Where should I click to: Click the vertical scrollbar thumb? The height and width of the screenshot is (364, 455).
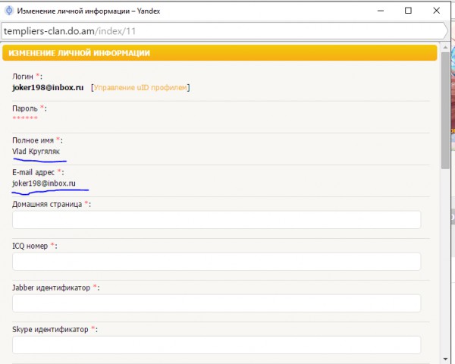445,110
